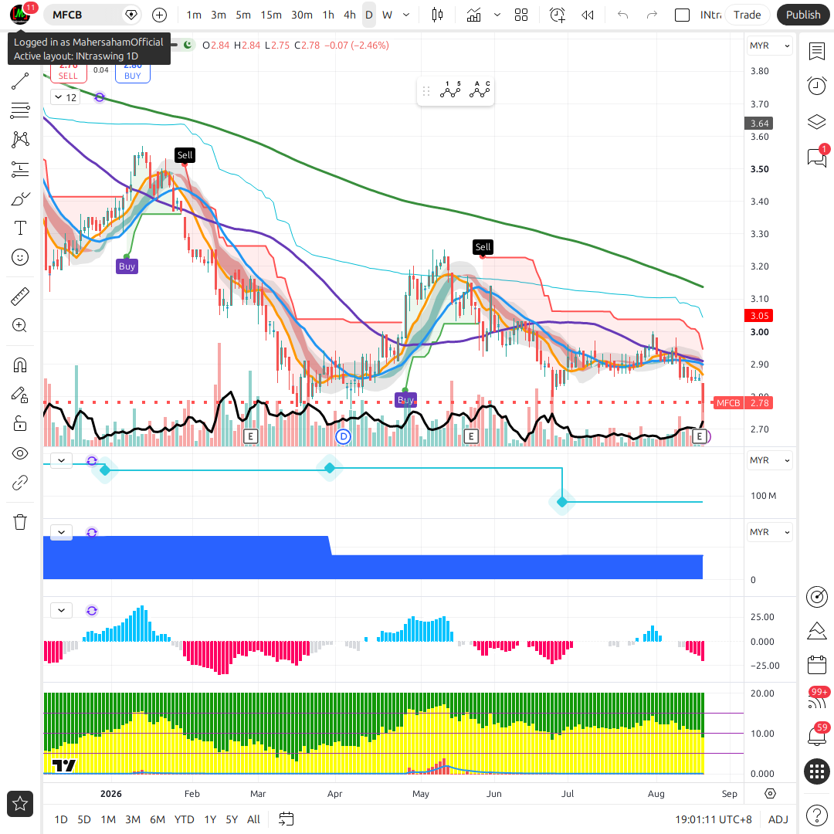This screenshot has height=834, width=834.
Task: Open the link drawings tool
Action: coord(20,483)
